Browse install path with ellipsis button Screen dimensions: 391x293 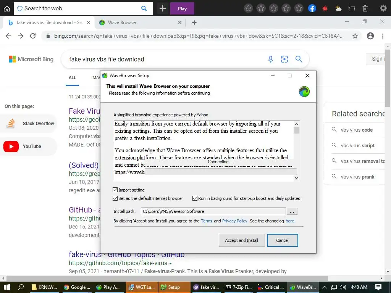(x=292, y=211)
